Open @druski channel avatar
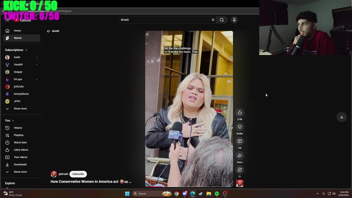The height and width of the screenshot is (198, 352). pyautogui.click(x=54, y=174)
